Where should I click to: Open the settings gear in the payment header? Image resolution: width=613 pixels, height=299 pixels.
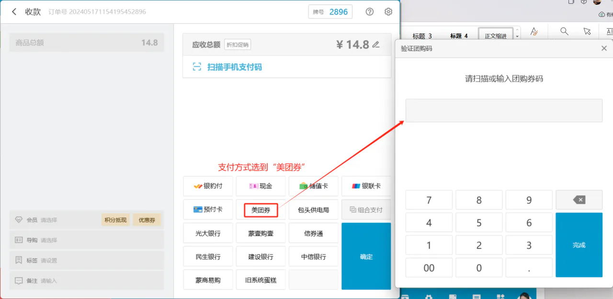[388, 12]
